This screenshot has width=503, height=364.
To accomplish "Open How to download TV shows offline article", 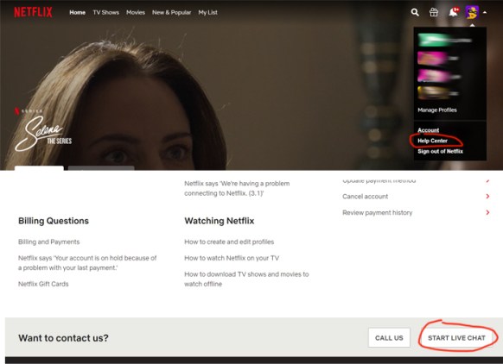I will pos(246,279).
